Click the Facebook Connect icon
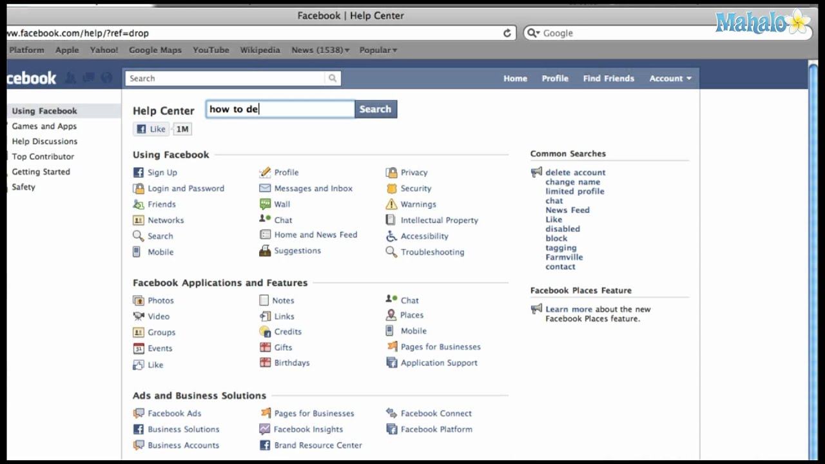 point(391,413)
